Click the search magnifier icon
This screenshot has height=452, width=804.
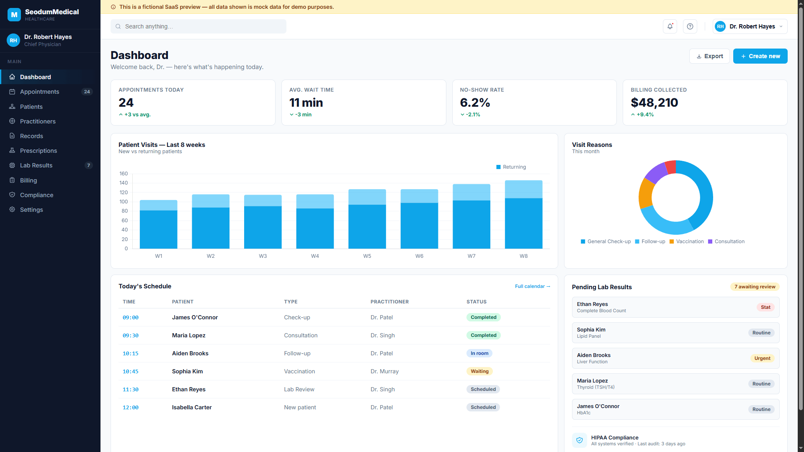coord(118,26)
